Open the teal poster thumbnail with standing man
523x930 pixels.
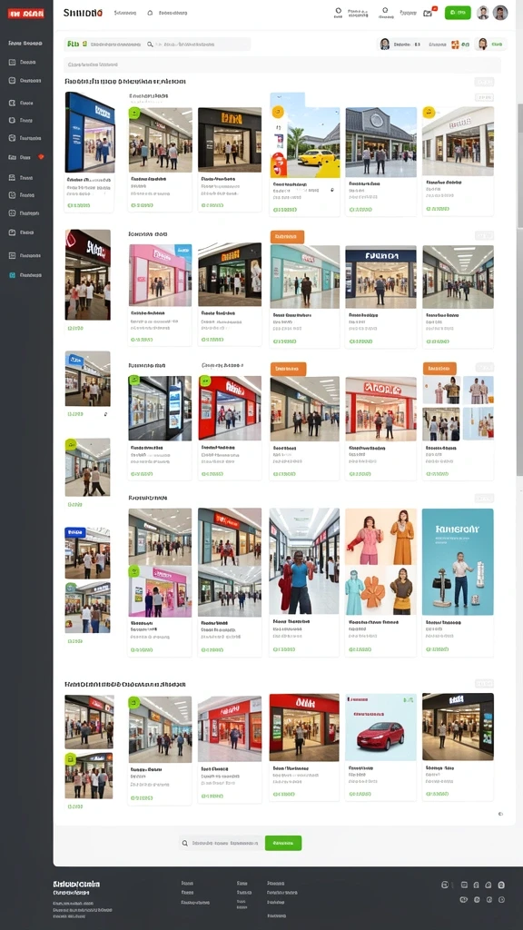coord(458,561)
